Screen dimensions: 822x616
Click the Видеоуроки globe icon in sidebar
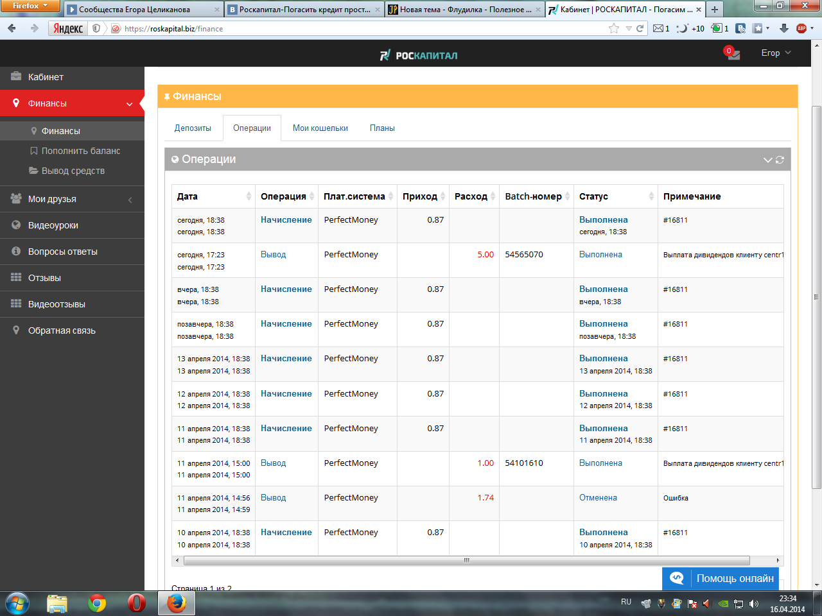[16, 225]
